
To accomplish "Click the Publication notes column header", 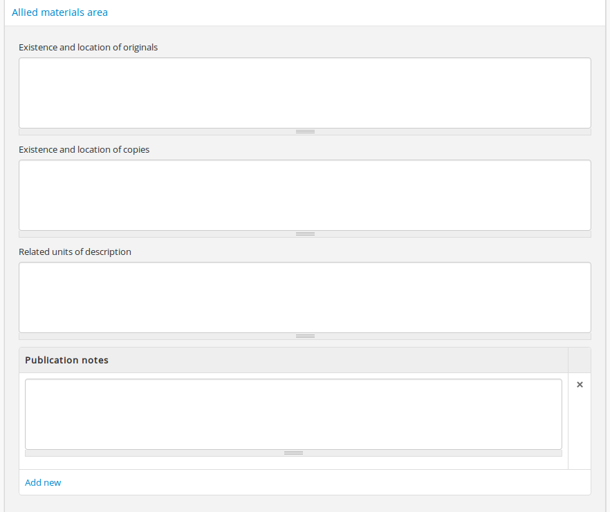I will point(66,360).
